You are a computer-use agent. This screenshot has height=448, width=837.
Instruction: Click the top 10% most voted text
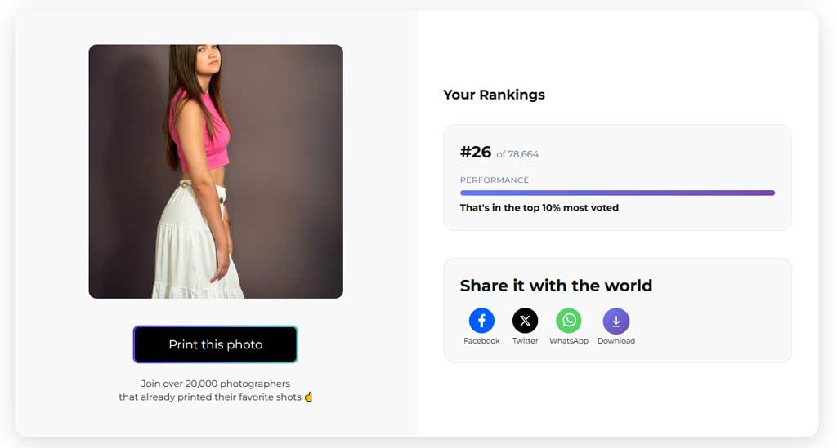click(539, 208)
